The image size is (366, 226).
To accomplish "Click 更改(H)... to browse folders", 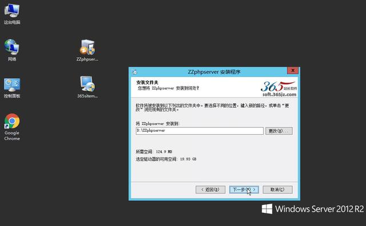I will 279,131.
